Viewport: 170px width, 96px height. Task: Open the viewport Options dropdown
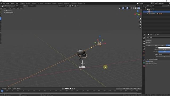click(139, 6)
